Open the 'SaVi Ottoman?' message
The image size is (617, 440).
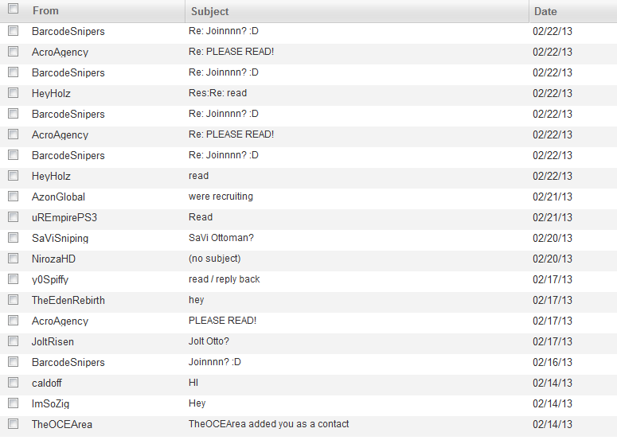point(221,238)
